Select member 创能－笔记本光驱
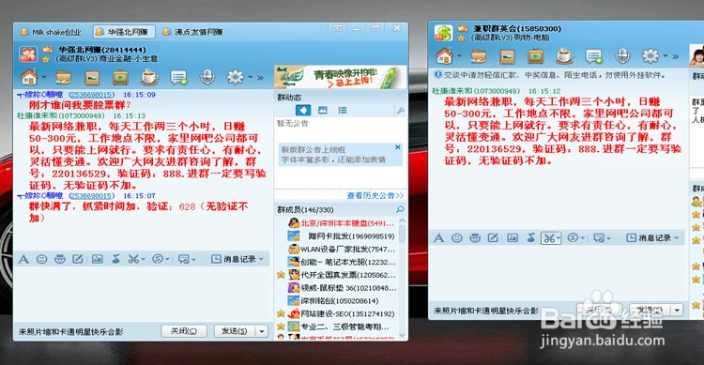Image resolution: width=704 pixels, height=365 pixels. pos(342,262)
